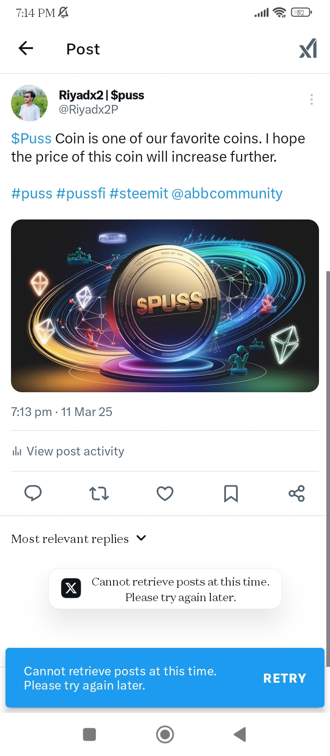View Riyadx2 profile avatar
The width and height of the screenshot is (330, 756).
point(29,103)
